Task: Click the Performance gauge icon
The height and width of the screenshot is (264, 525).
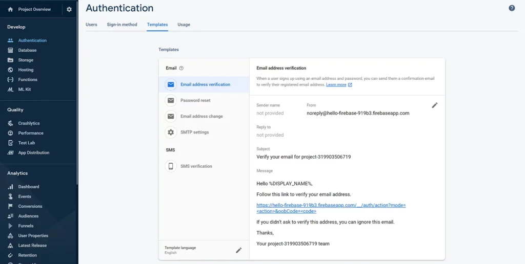Action: [x=10, y=133]
